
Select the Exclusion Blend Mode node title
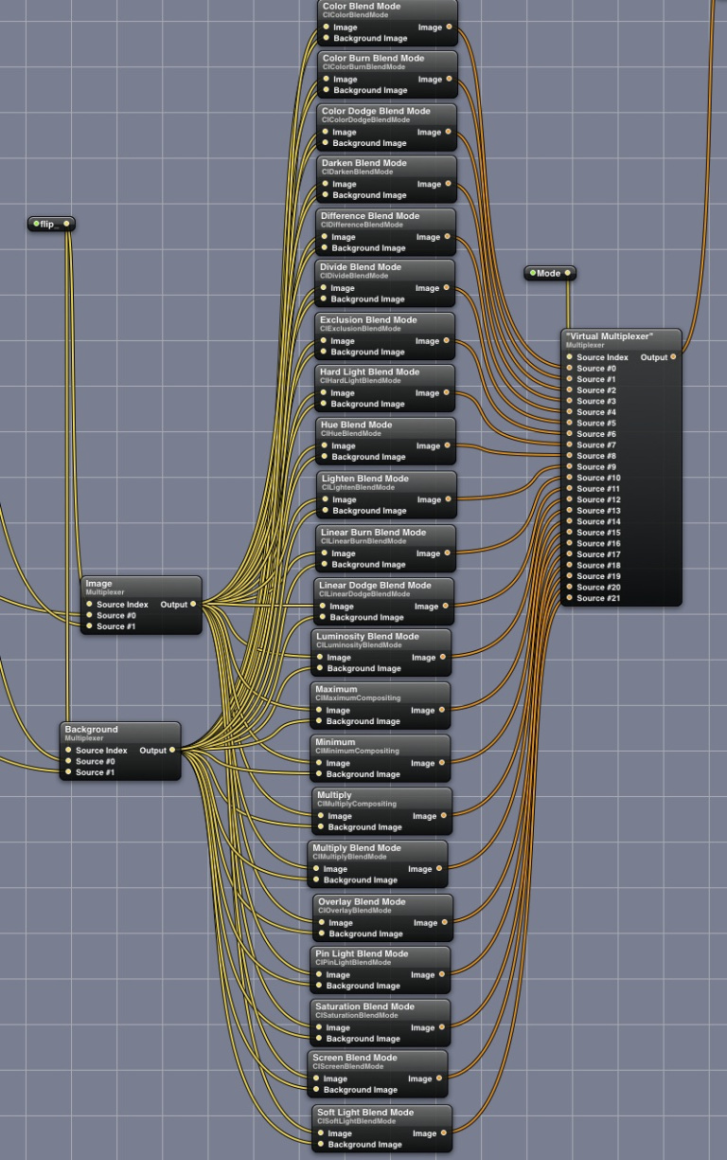(367, 320)
